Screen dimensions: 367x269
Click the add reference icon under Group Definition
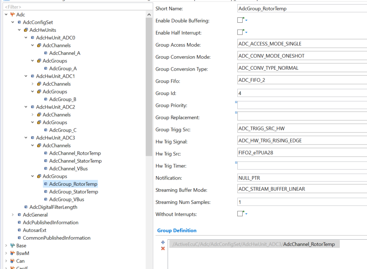click(x=162, y=242)
